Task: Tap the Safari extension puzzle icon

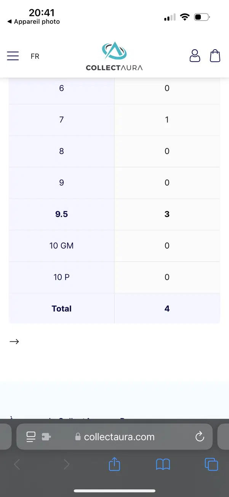Action: 46,437
